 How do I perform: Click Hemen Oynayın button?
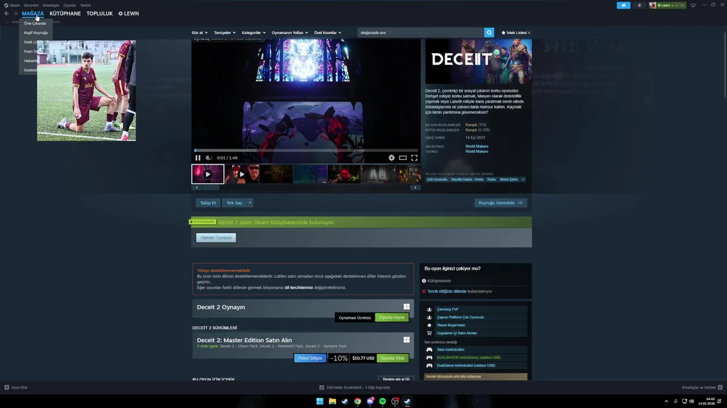[216, 238]
